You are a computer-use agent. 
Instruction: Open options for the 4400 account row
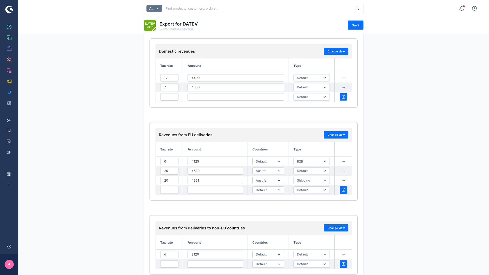point(343,78)
